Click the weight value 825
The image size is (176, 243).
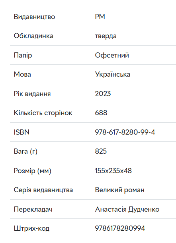[101, 151]
